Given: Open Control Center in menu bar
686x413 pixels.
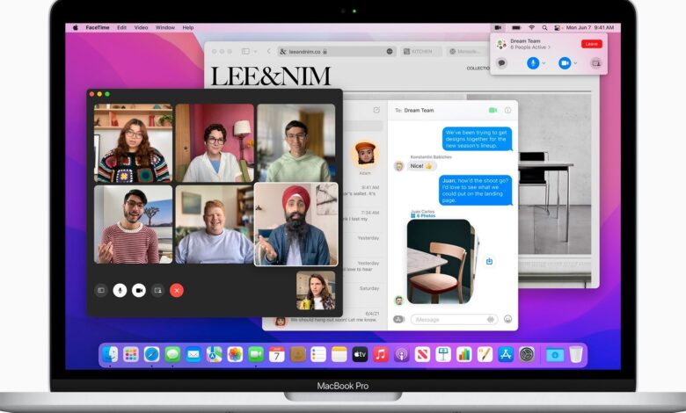Looking at the screenshot, I should [x=558, y=27].
